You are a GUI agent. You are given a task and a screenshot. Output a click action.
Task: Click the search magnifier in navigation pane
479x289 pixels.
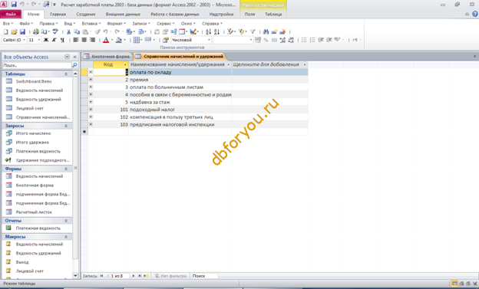click(x=74, y=65)
